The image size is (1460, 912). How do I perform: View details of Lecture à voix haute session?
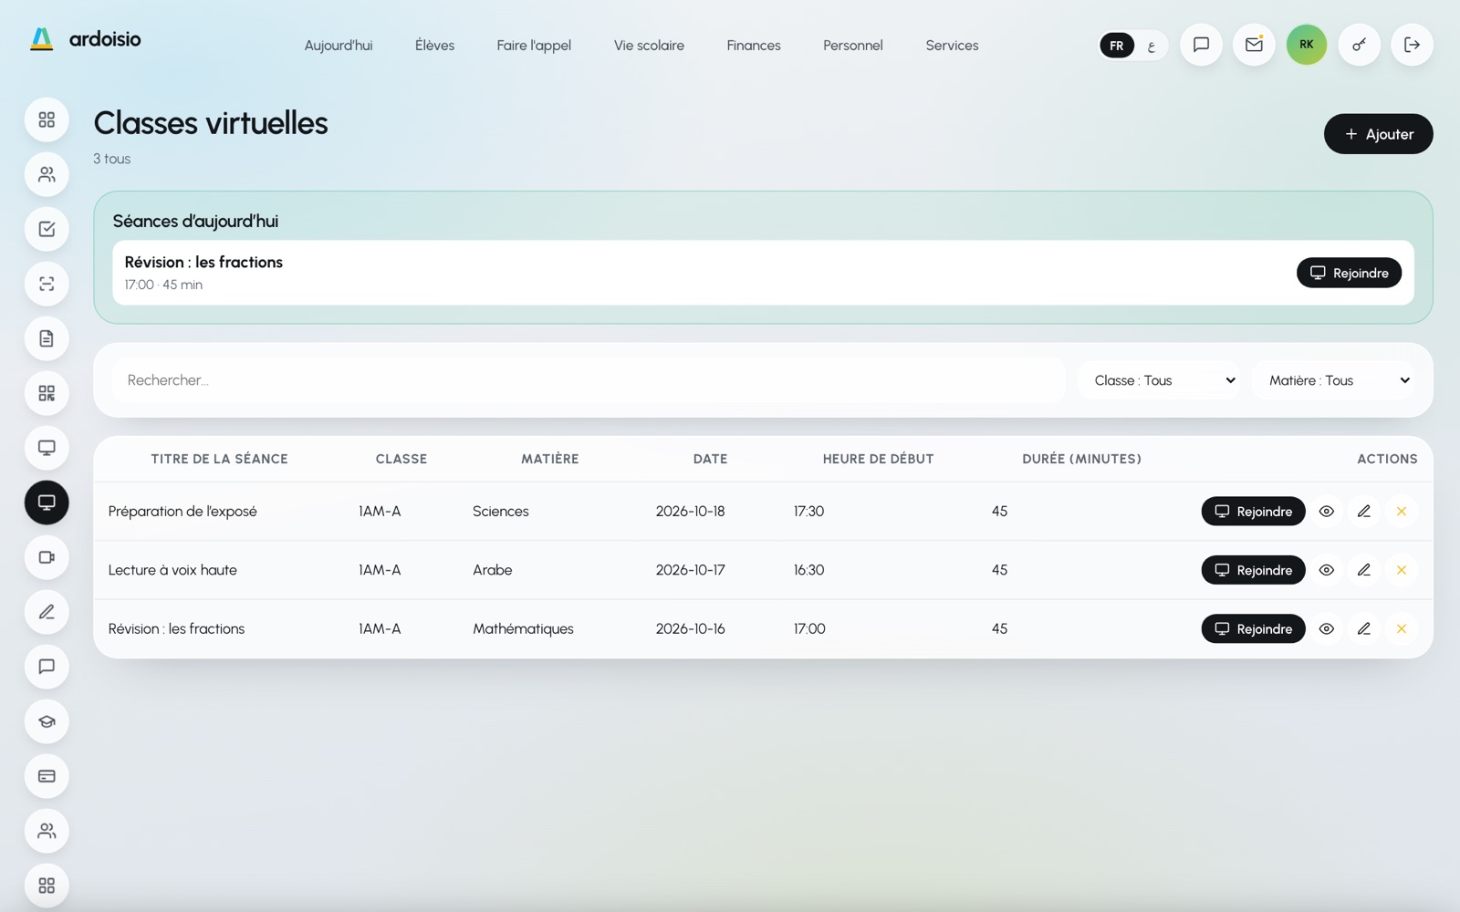pos(1327,570)
